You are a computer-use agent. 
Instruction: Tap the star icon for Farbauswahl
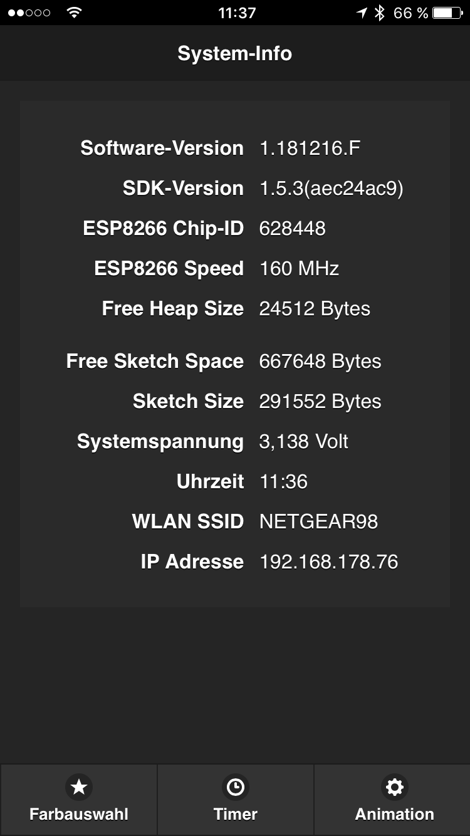pos(78,786)
